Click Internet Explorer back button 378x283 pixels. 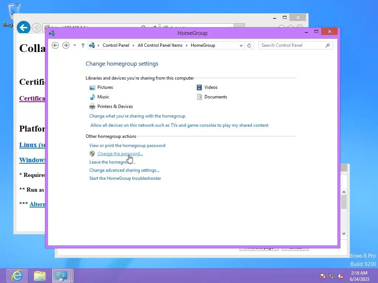coord(23,28)
